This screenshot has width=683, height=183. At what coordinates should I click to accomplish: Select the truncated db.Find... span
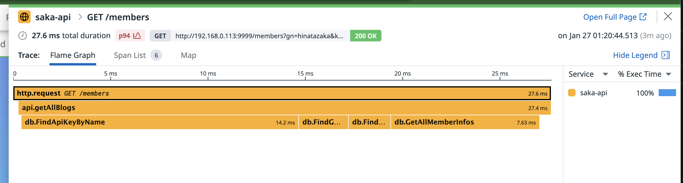click(370, 122)
